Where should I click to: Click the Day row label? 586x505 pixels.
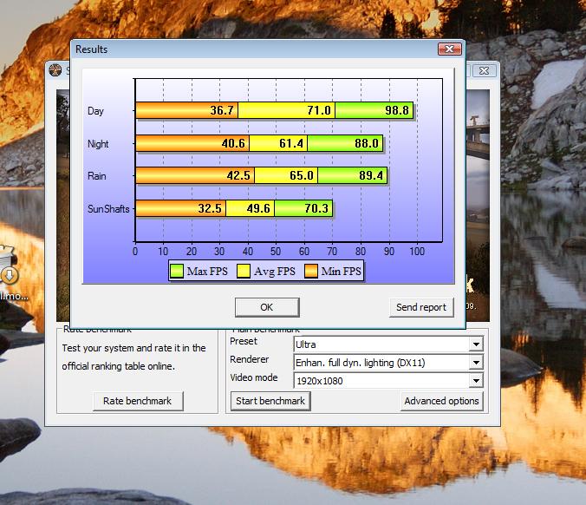[x=95, y=111]
